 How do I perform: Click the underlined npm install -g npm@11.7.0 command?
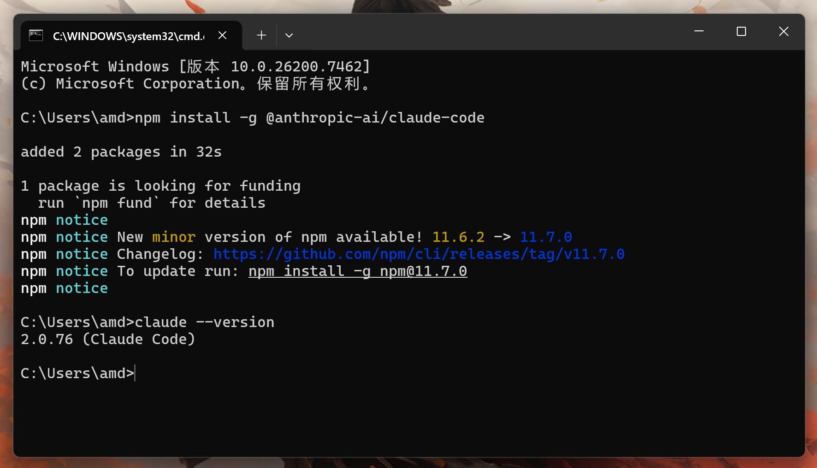357,271
